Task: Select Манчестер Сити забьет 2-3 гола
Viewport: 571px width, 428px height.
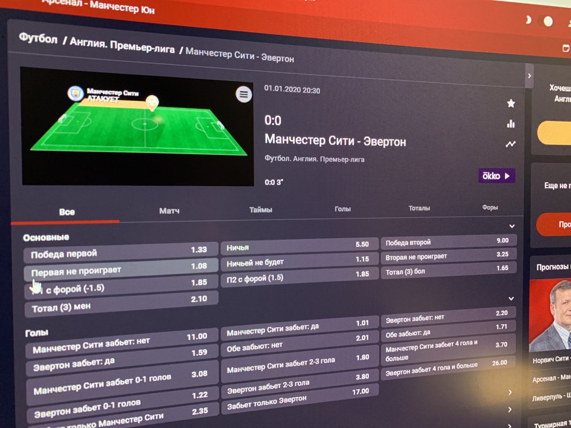Action: 300,364
